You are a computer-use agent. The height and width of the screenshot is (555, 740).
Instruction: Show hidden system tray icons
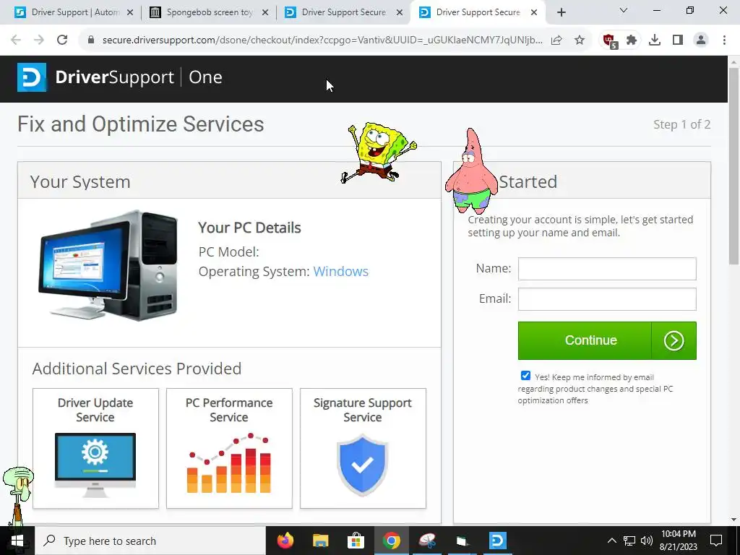(611, 541)
